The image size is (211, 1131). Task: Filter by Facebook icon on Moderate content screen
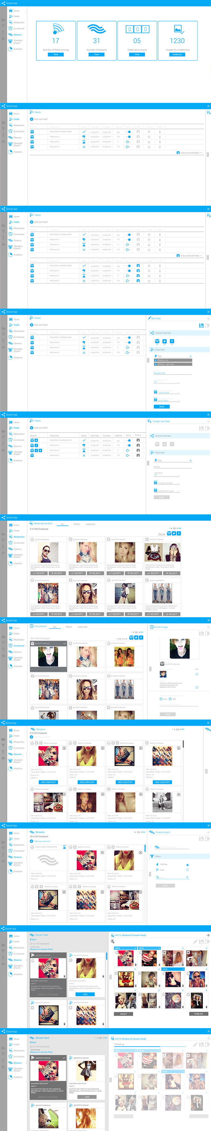tap(179, 533)
